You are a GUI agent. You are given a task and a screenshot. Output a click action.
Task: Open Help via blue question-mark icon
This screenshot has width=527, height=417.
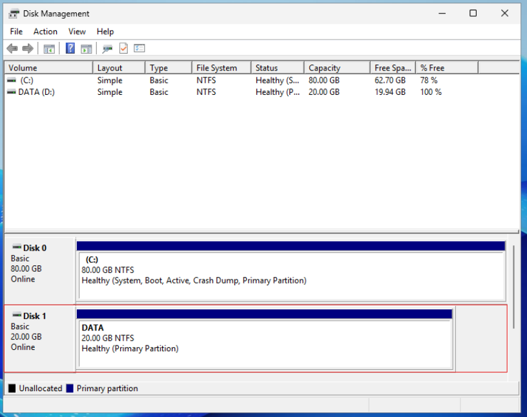70,48
